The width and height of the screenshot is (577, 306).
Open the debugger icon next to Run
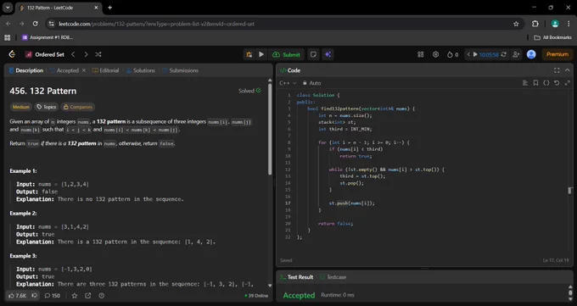click(x=249, y=54)
